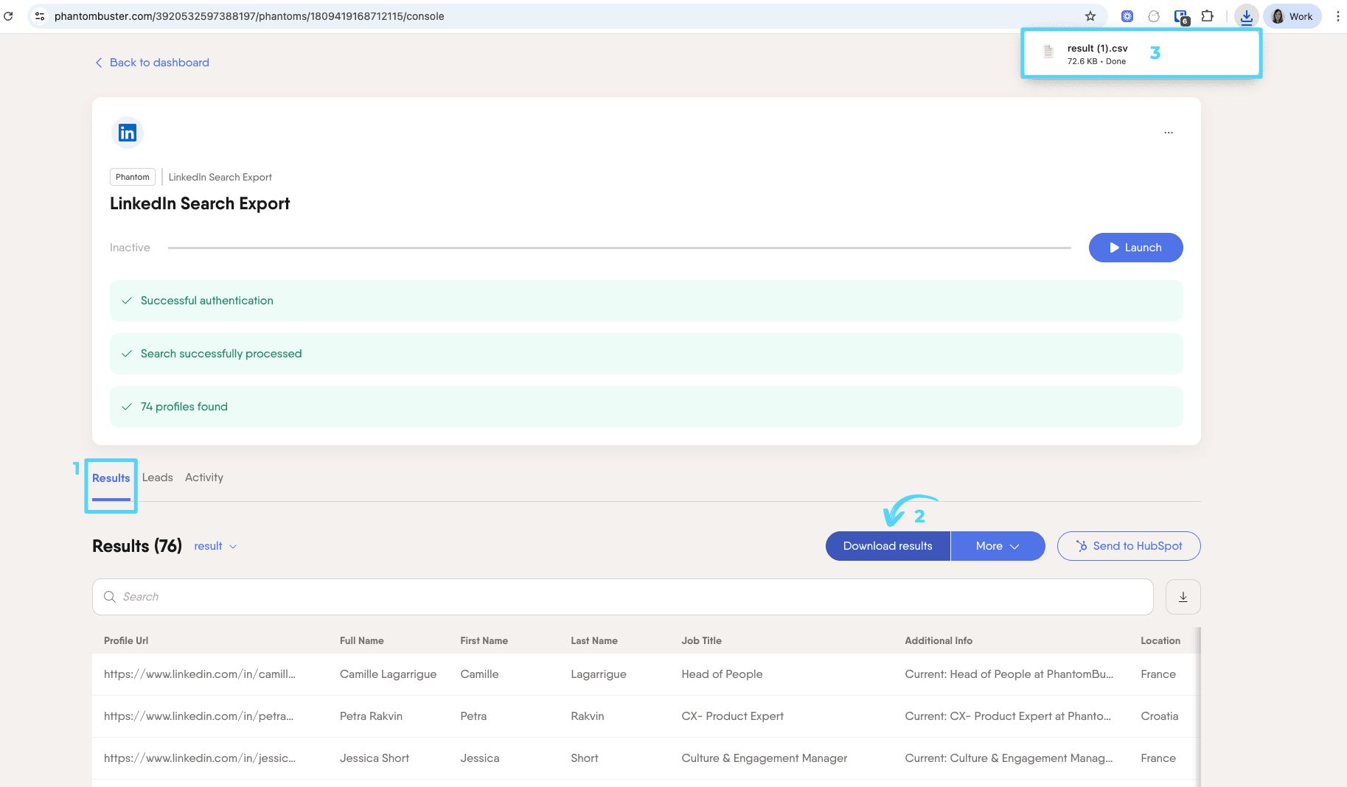
Task: Switch to the Leads tab
Action: pos(158,478)
